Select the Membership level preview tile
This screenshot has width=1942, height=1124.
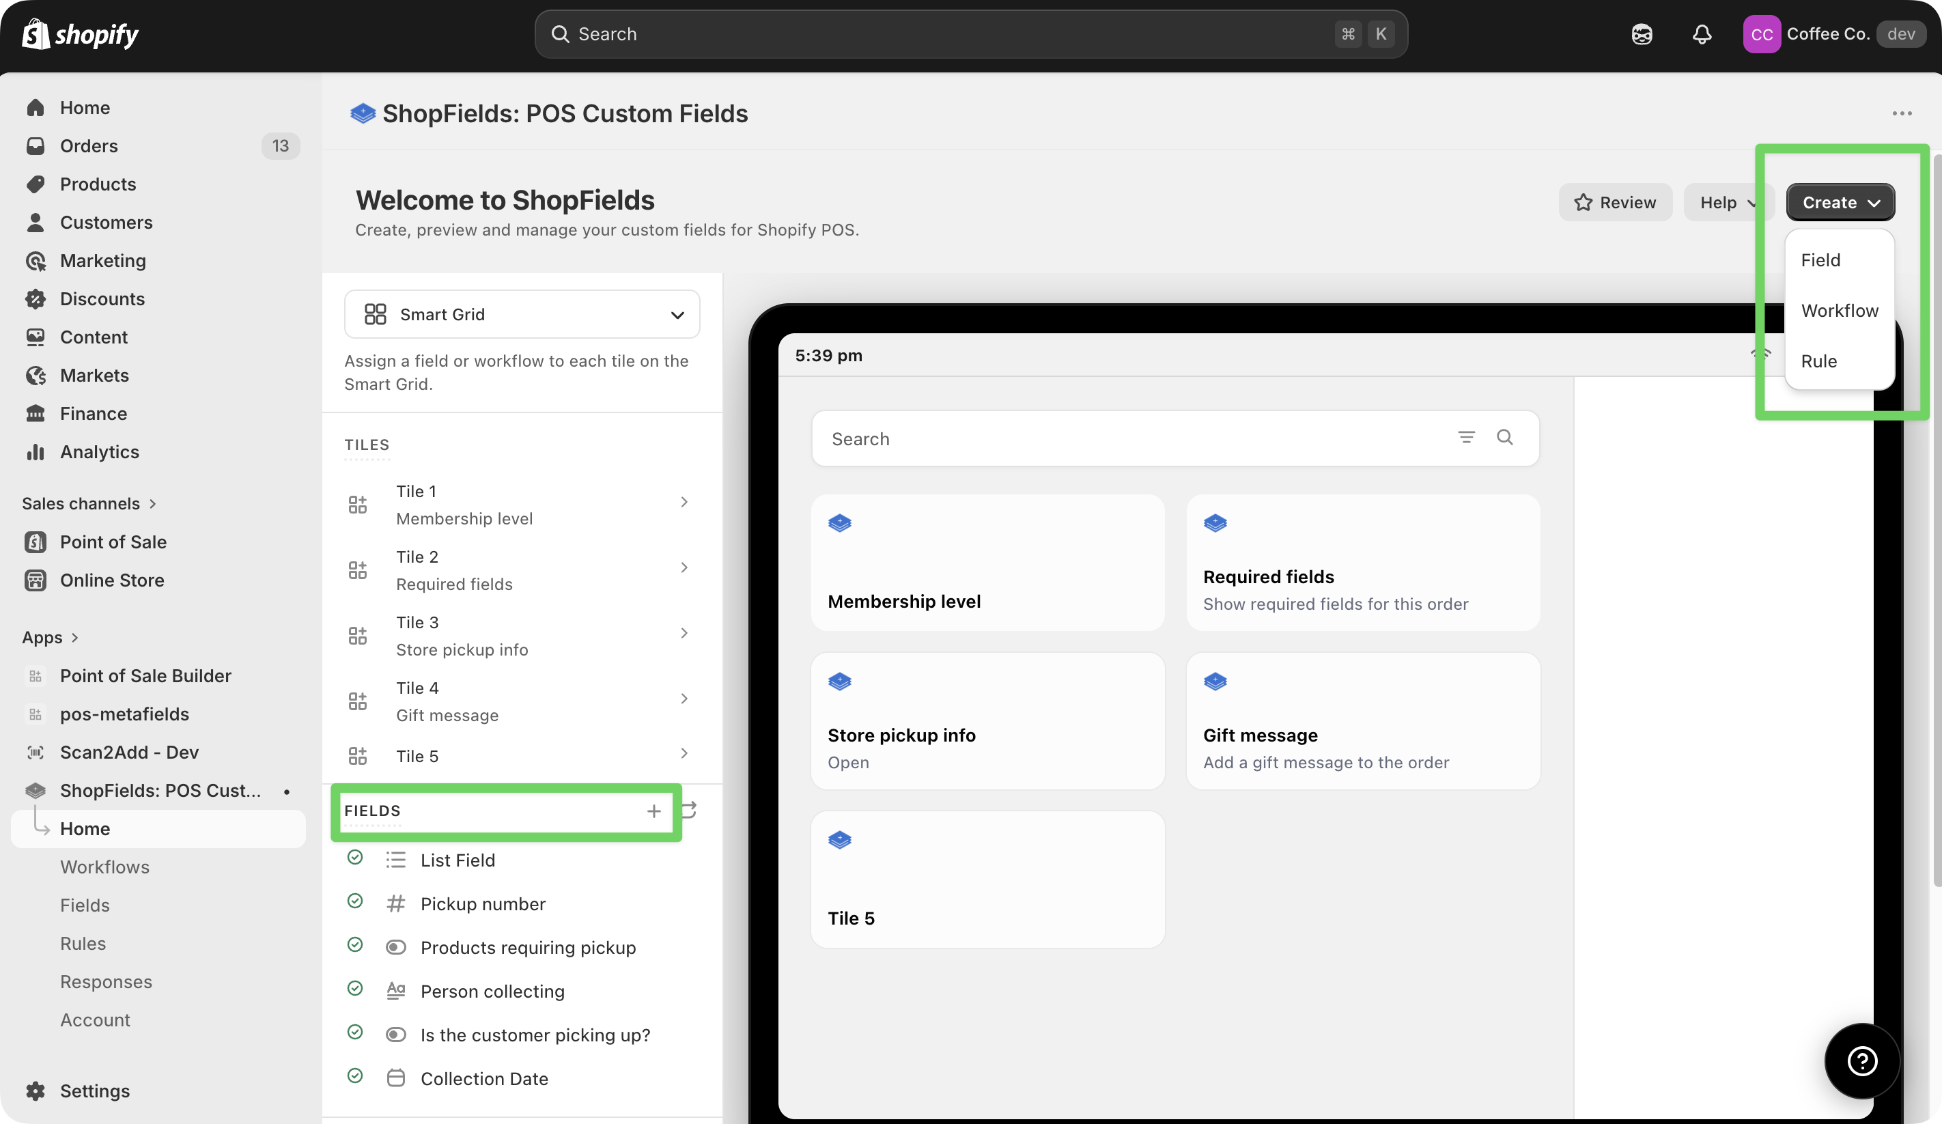click(988, 563)
